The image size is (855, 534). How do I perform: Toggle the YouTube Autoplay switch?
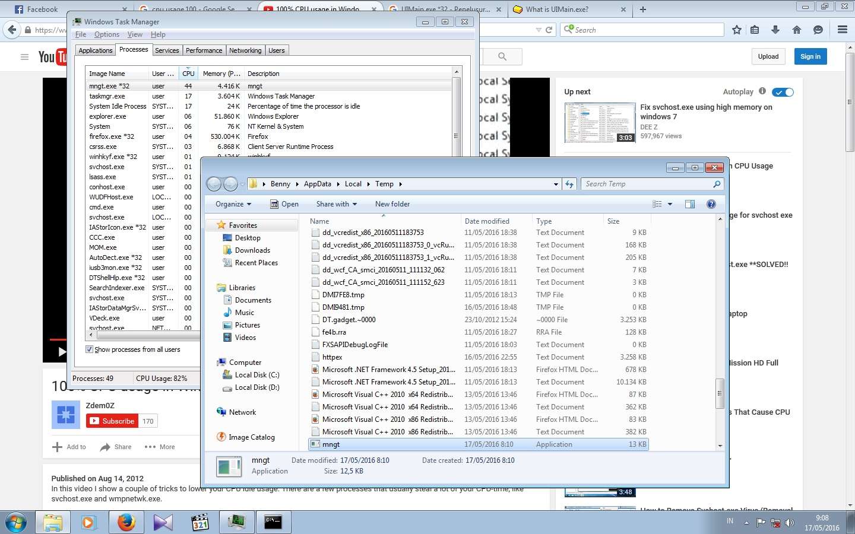click(783, 92)
